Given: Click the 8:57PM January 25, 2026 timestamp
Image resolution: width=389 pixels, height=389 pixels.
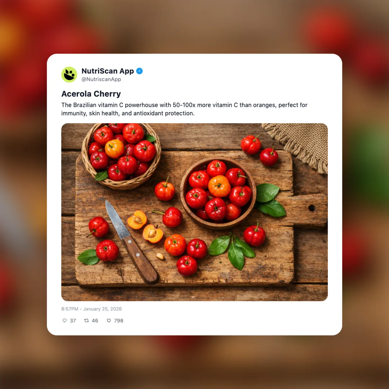Looking at the screenshot, I should coord(91,309).
